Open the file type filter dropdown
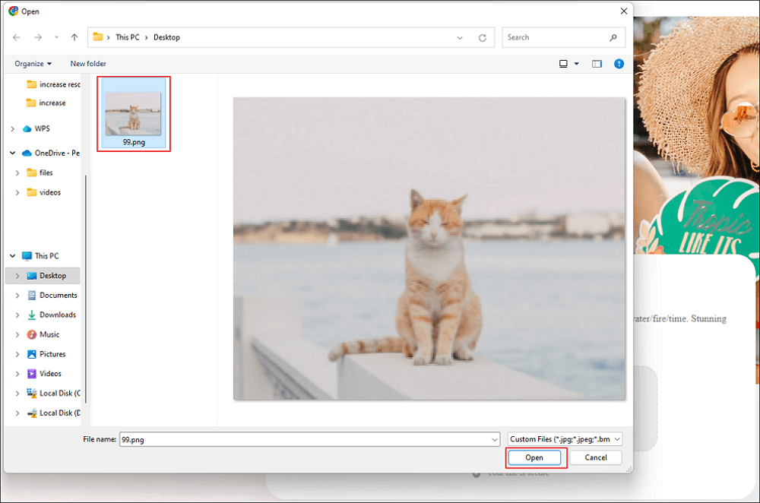 [565, 439]
